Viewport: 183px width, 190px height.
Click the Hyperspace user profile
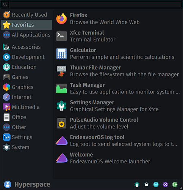click(27, 184)
